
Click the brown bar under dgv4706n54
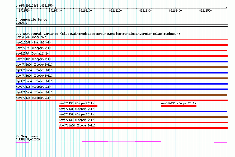point(121,67)
